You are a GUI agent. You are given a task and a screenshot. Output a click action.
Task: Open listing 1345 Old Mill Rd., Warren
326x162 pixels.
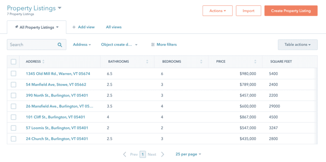tap(58, 74)
